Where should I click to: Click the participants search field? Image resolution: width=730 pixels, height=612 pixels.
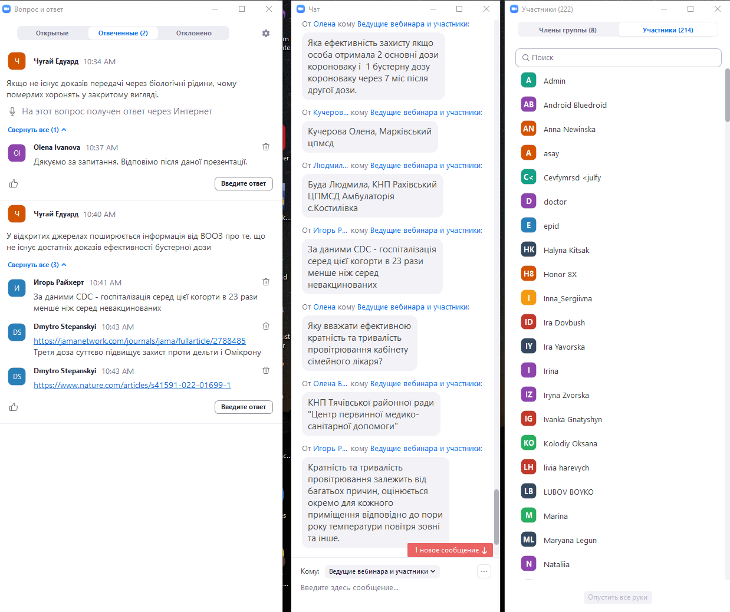point(619,58)
